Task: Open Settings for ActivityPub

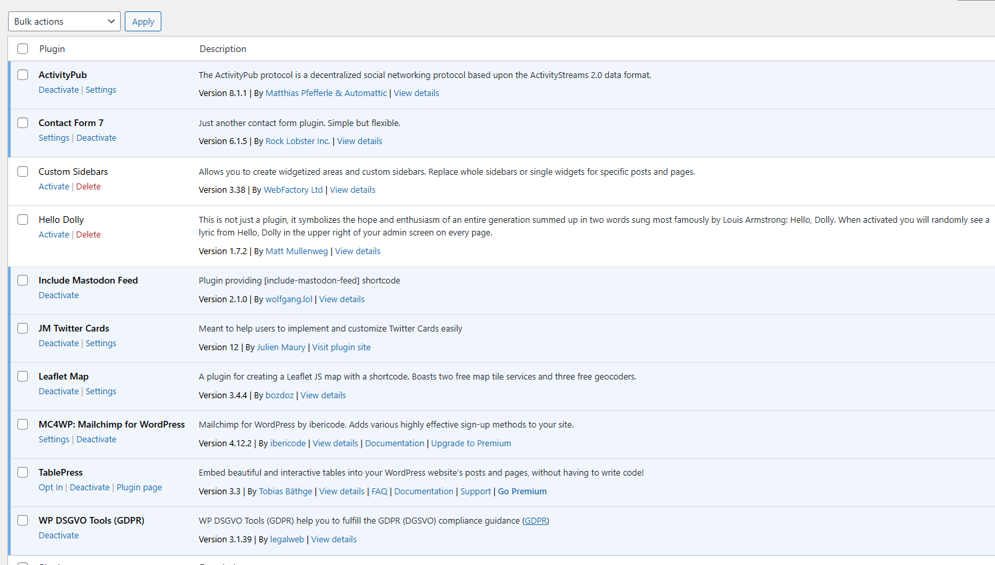Action: click(x=101, y=90)
